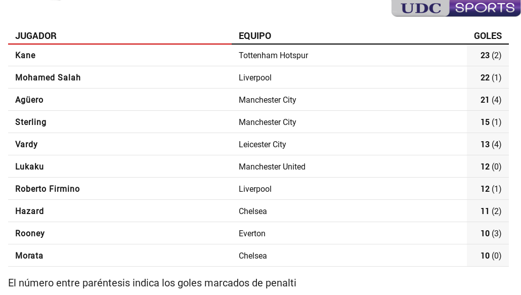This screenshot has height=295, width=521.
Task: Select Vardy from the scorers list
Action: [x=26, y=144]
